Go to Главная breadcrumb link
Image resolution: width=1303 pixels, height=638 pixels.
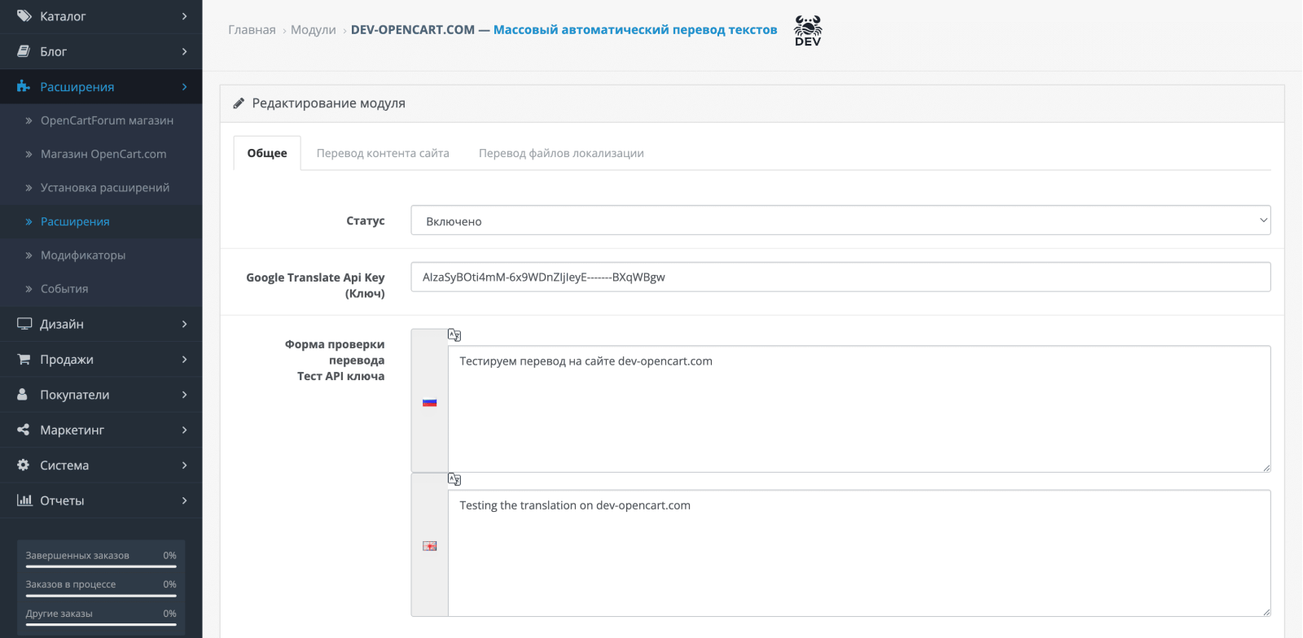point(252,30)
